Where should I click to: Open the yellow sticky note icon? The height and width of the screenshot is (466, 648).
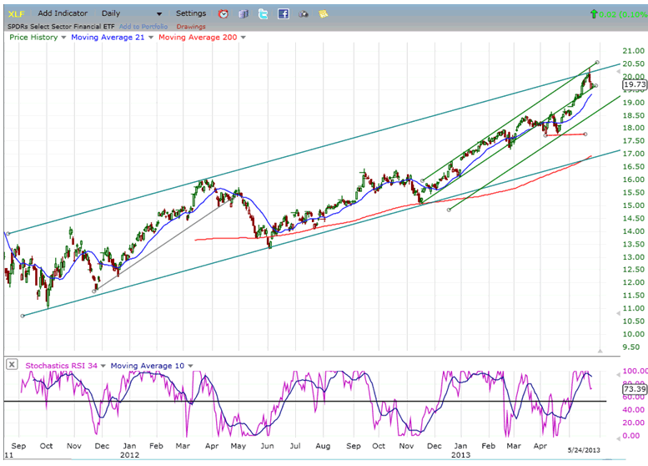click(323, 14)
